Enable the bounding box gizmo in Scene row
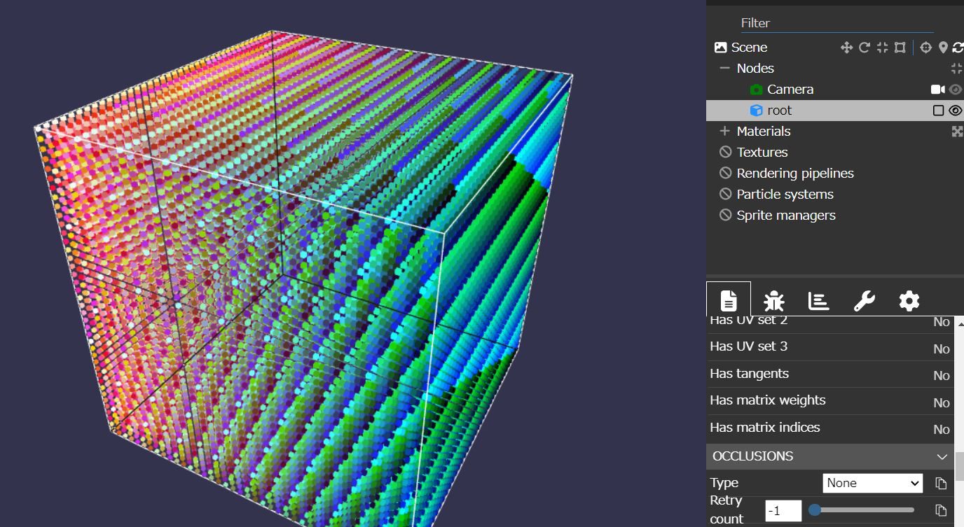This screenshot has width=964, height=527. (x=900, y=48)
